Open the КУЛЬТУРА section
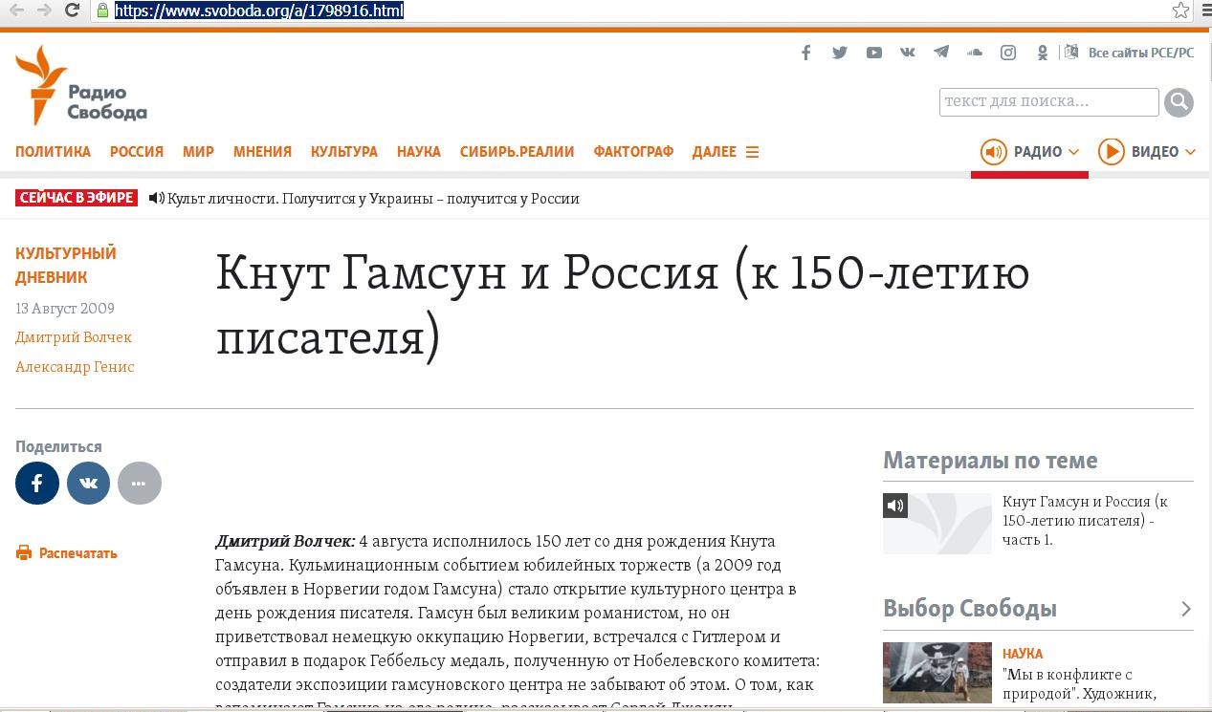Viewport: 1212px width, 712px height. pos(344,152)
